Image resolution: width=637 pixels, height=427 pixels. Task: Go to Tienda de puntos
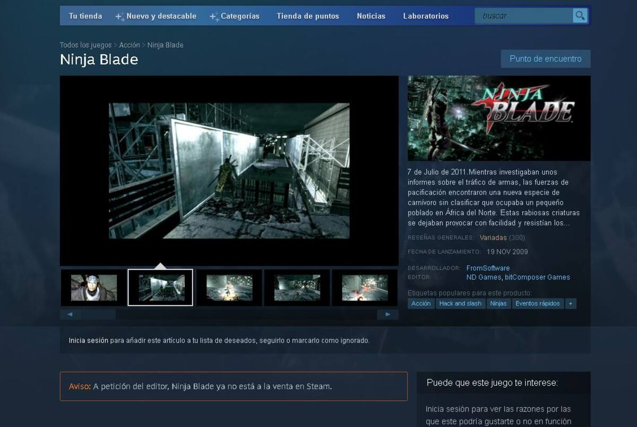(308, 16)
